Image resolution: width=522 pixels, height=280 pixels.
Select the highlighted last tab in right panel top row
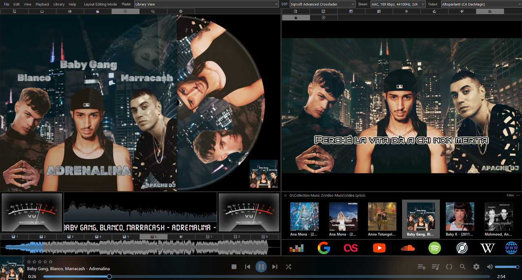coord(490,11)
